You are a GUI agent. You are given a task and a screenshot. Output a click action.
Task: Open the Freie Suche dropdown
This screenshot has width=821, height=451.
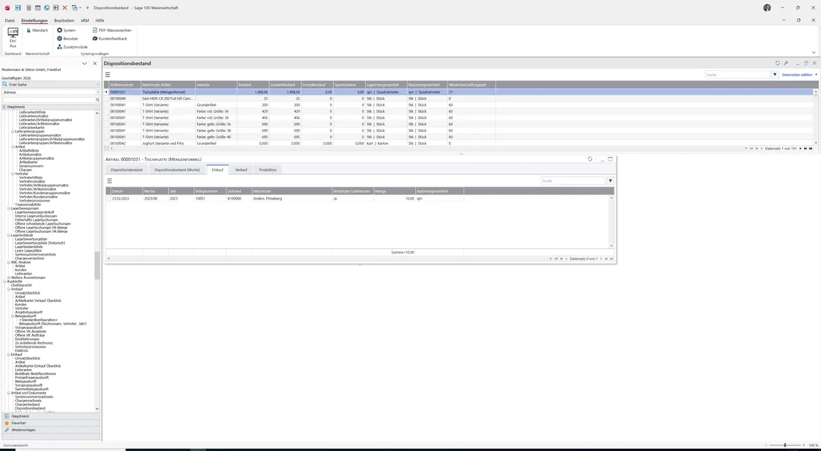pyautogui.click(x=50, y=85)
